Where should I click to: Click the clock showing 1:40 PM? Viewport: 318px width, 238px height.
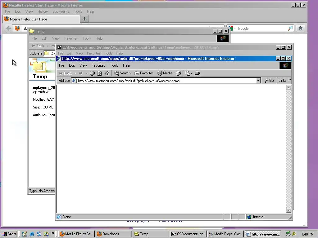[x=307, y=234]
